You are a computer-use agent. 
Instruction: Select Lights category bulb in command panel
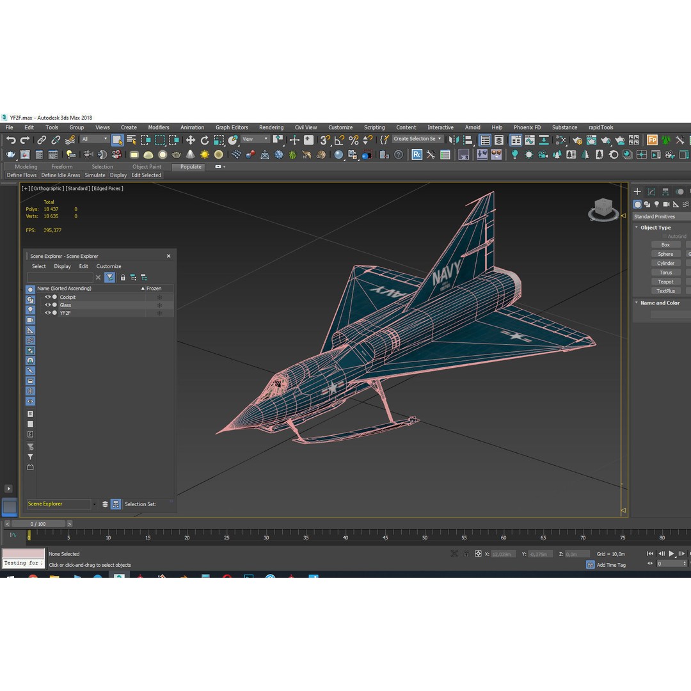(656, 204)
